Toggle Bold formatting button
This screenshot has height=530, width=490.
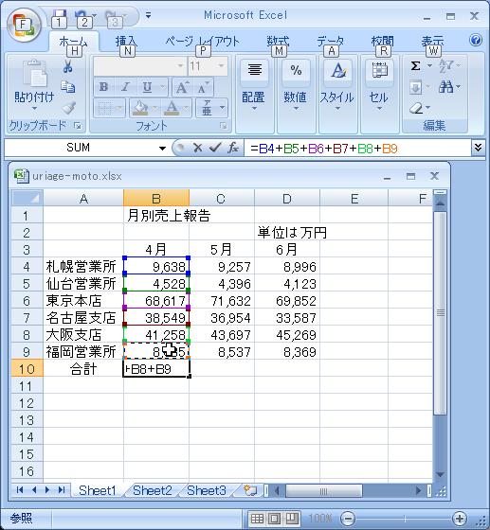pos(103,87)
